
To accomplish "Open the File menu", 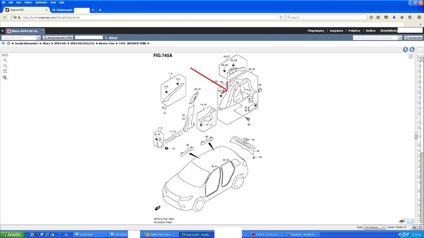I will tap(4, 3).
